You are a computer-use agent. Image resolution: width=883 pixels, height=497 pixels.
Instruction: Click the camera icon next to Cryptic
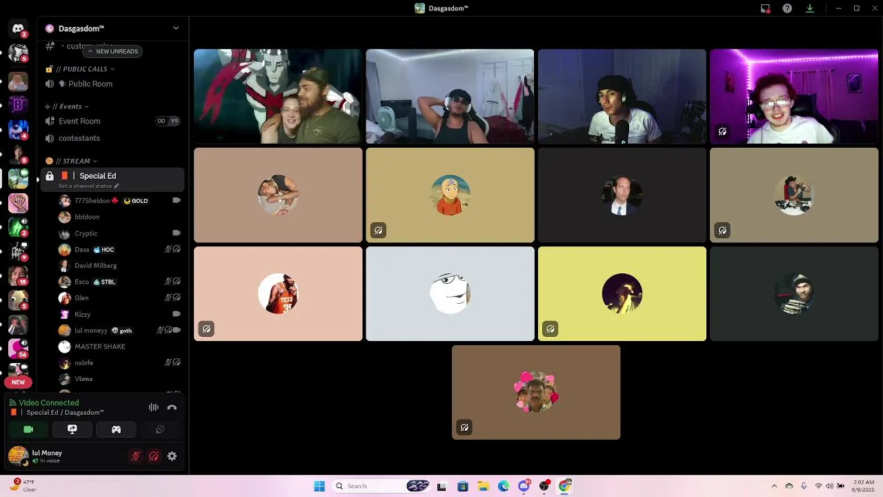click(177, 233)
